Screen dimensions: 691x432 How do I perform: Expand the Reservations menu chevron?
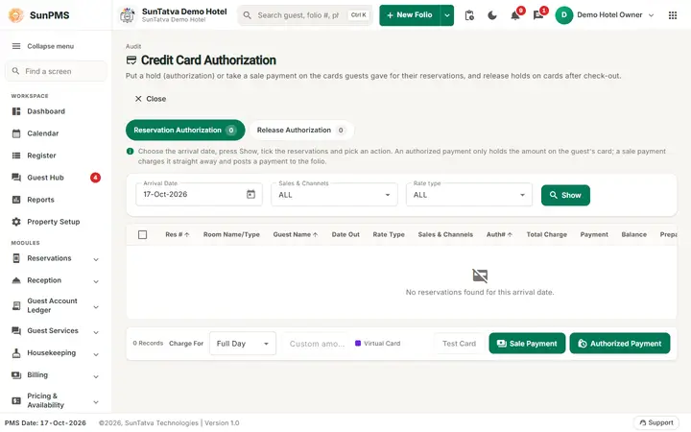tap(96, 259)
